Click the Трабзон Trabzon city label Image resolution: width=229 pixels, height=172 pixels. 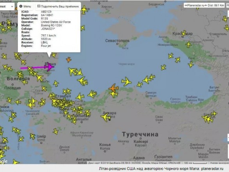pyautogui.click(x=191, y=99)
